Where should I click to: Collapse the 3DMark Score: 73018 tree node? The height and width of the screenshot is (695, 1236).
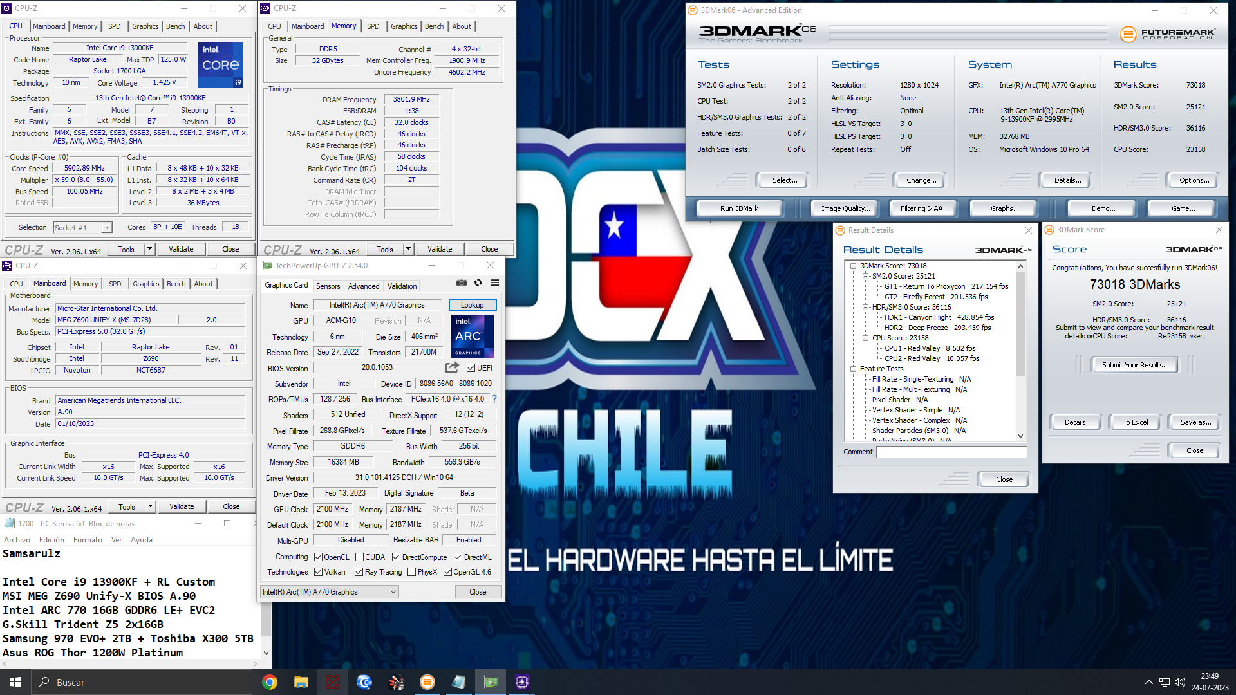854,266
